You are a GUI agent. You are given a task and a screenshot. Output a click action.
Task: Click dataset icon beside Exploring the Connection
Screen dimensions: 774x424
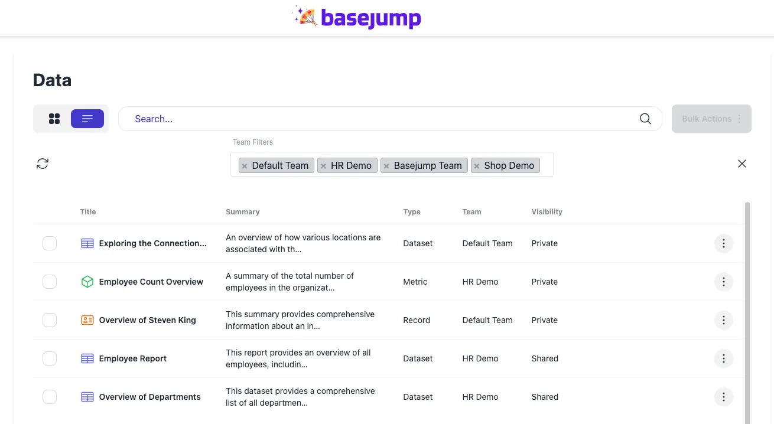(x=87, y=243)
